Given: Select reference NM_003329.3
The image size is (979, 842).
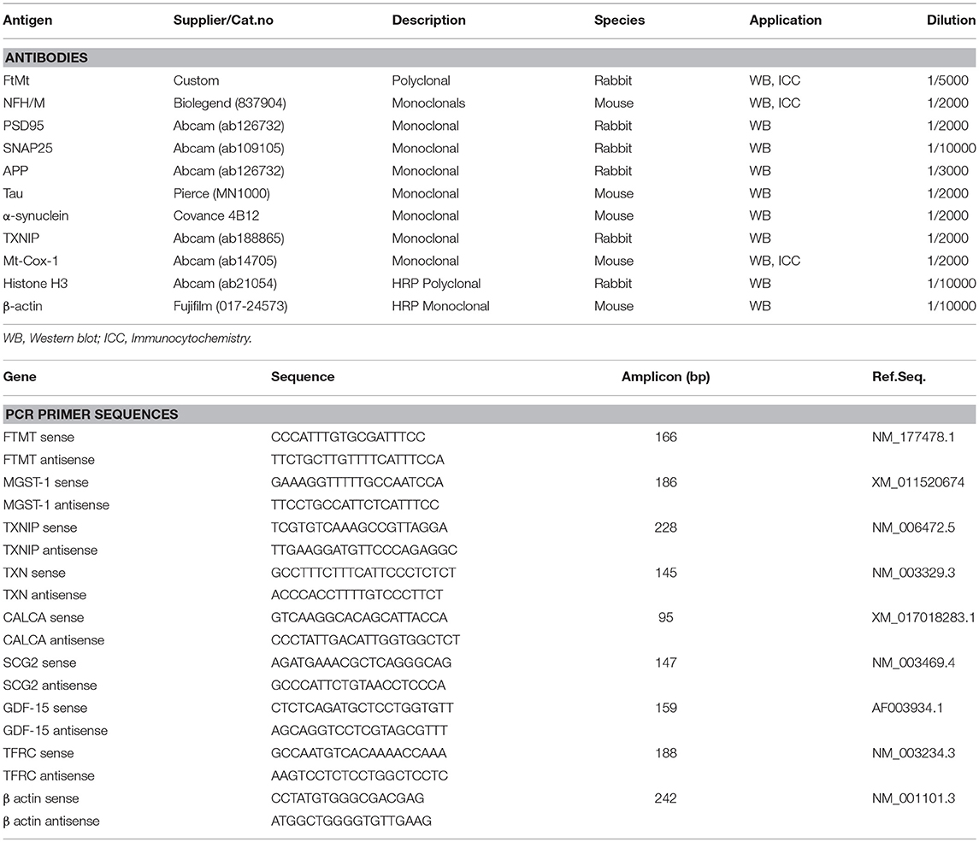Looking at the screenshot, I should pos(913,573).
